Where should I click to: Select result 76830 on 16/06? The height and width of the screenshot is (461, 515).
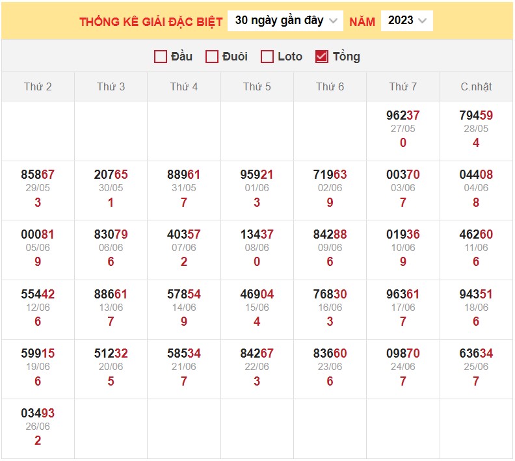pos(330,295)
